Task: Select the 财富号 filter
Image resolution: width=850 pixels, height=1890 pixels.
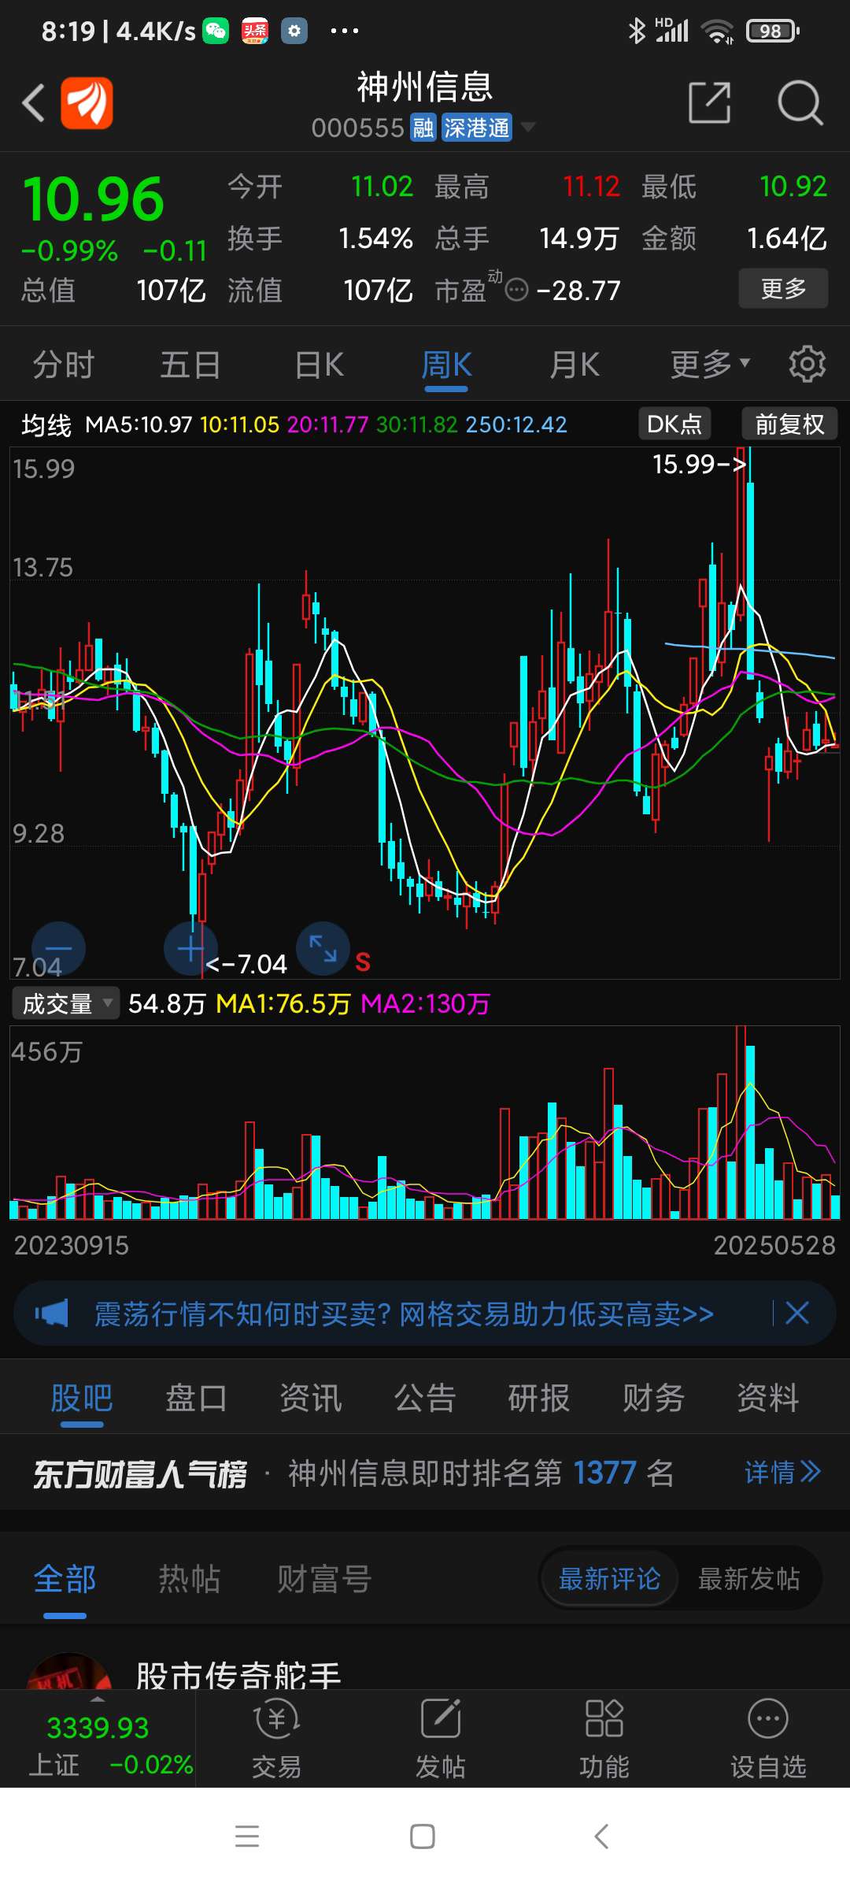Action: coord(323,1579)
